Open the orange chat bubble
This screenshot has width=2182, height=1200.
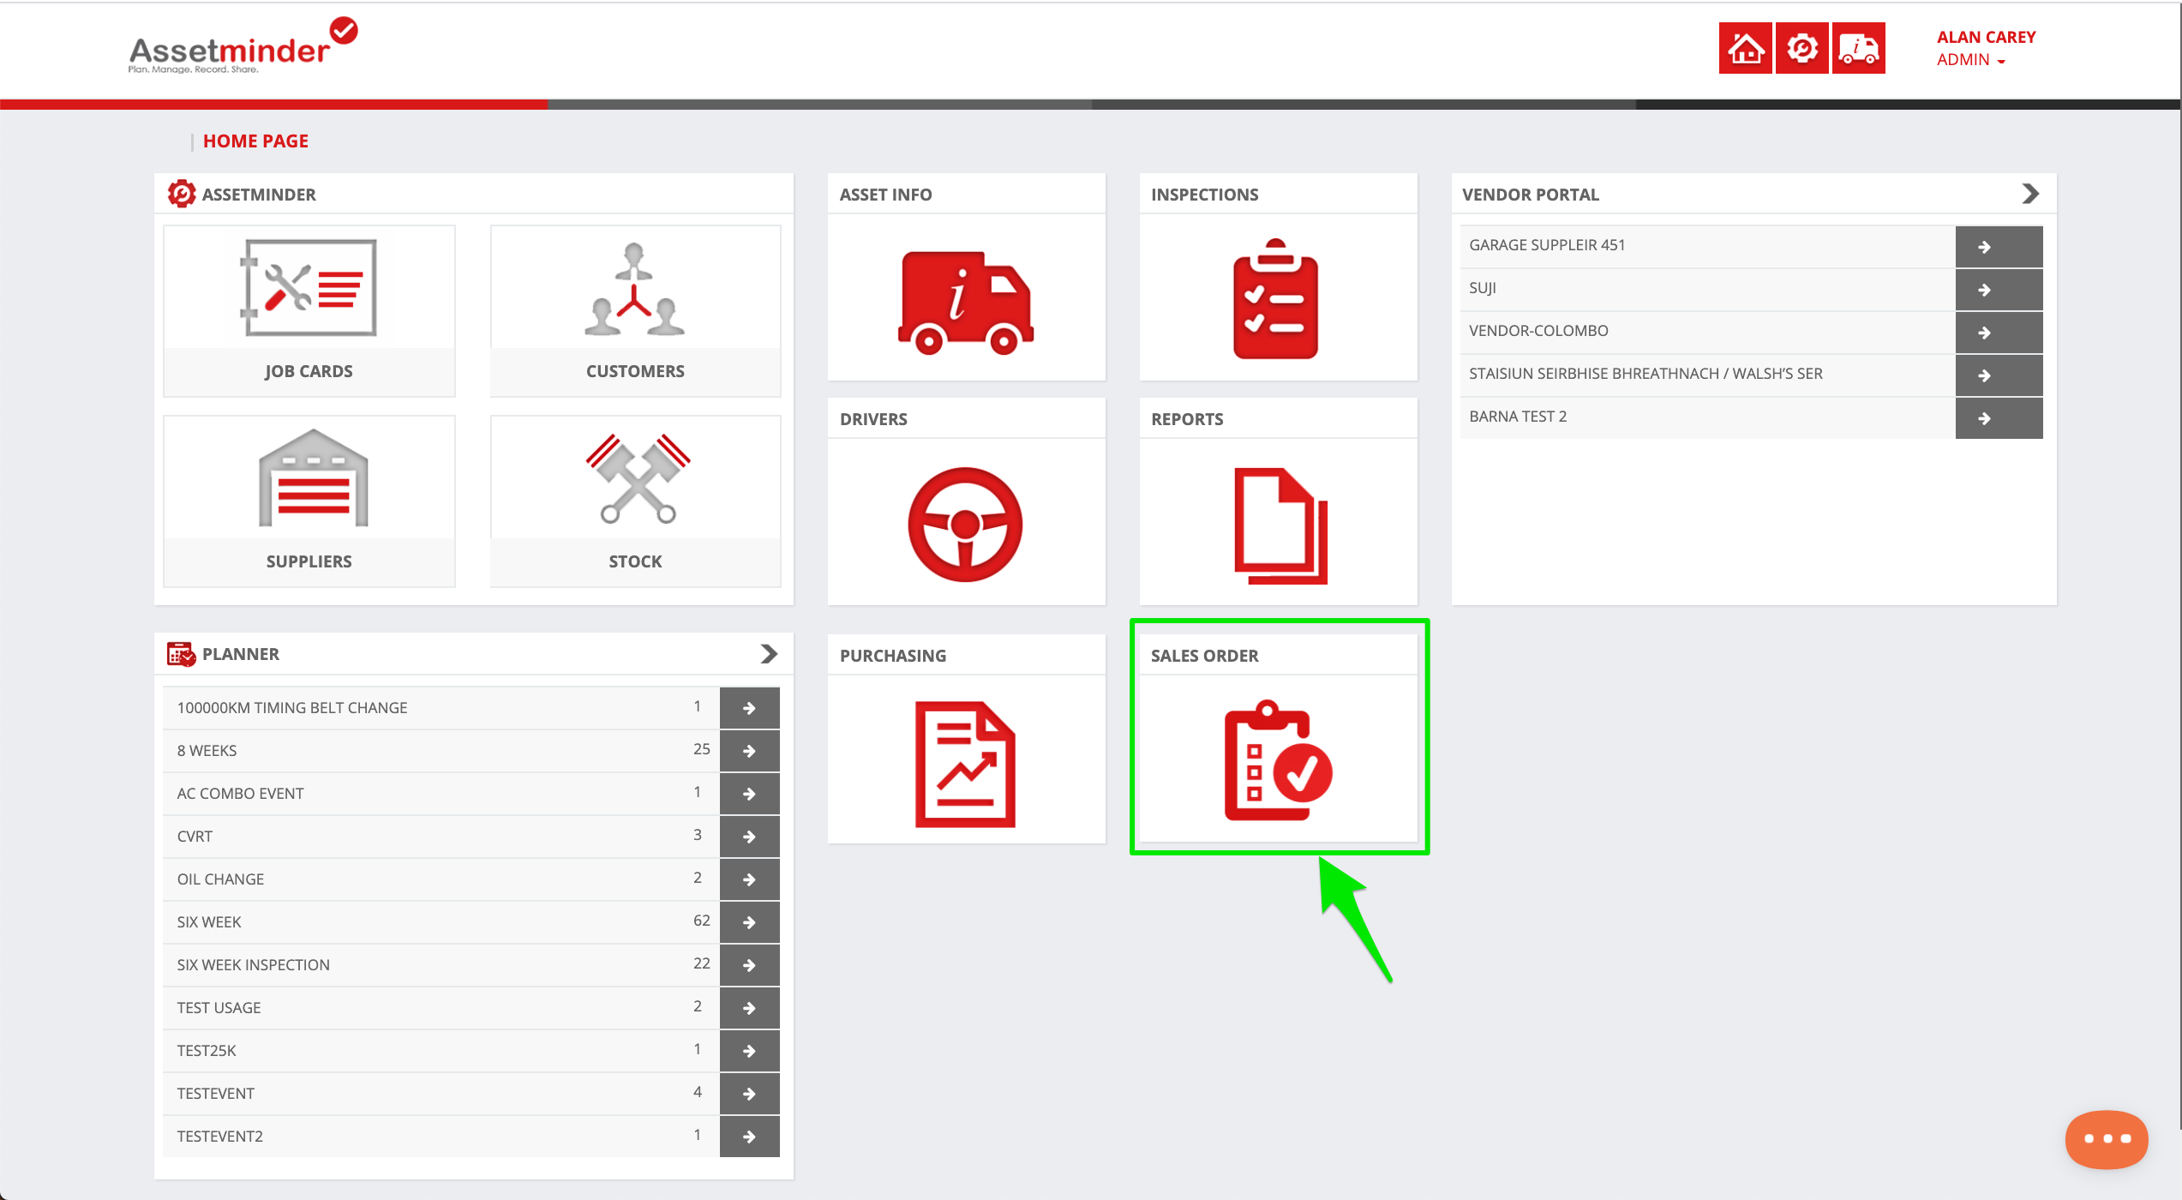[x=2106, y=1138]
